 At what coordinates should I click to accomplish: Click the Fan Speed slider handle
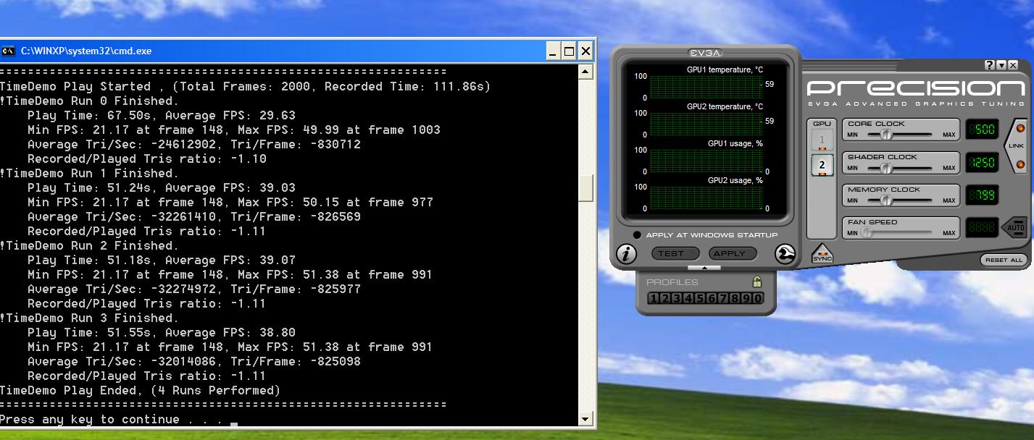[867, 232]
